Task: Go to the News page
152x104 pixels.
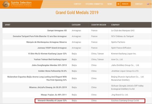Action: click(x=110, y=4)
